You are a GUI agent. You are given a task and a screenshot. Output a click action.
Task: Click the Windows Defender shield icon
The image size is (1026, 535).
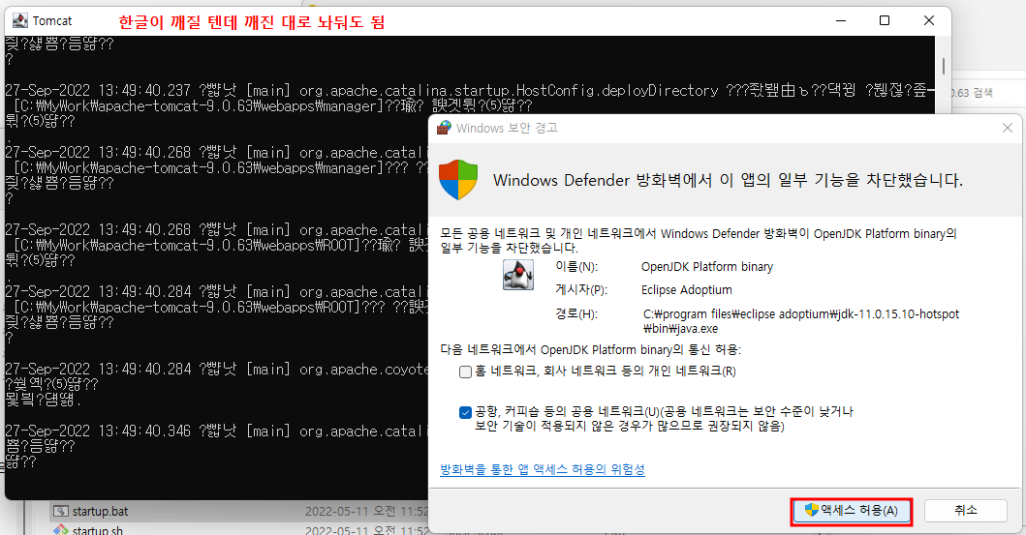click(x=458, y=180)
